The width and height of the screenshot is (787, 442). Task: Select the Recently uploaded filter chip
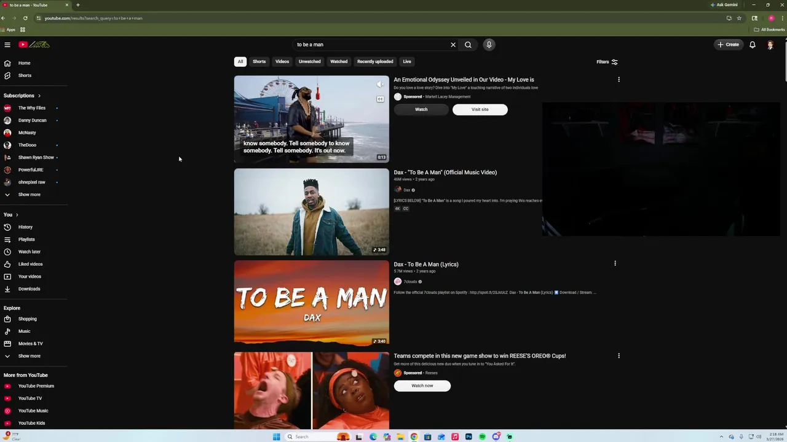coord(375,61)
